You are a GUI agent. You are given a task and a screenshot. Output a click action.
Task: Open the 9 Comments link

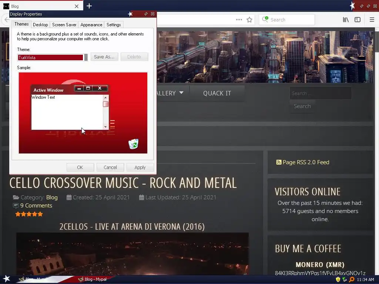pyautogui.click(x=36, y=206)
